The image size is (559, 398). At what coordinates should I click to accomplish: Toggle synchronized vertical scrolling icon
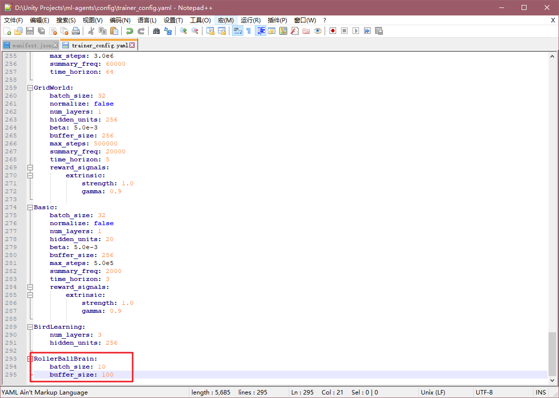click(210, 31)
